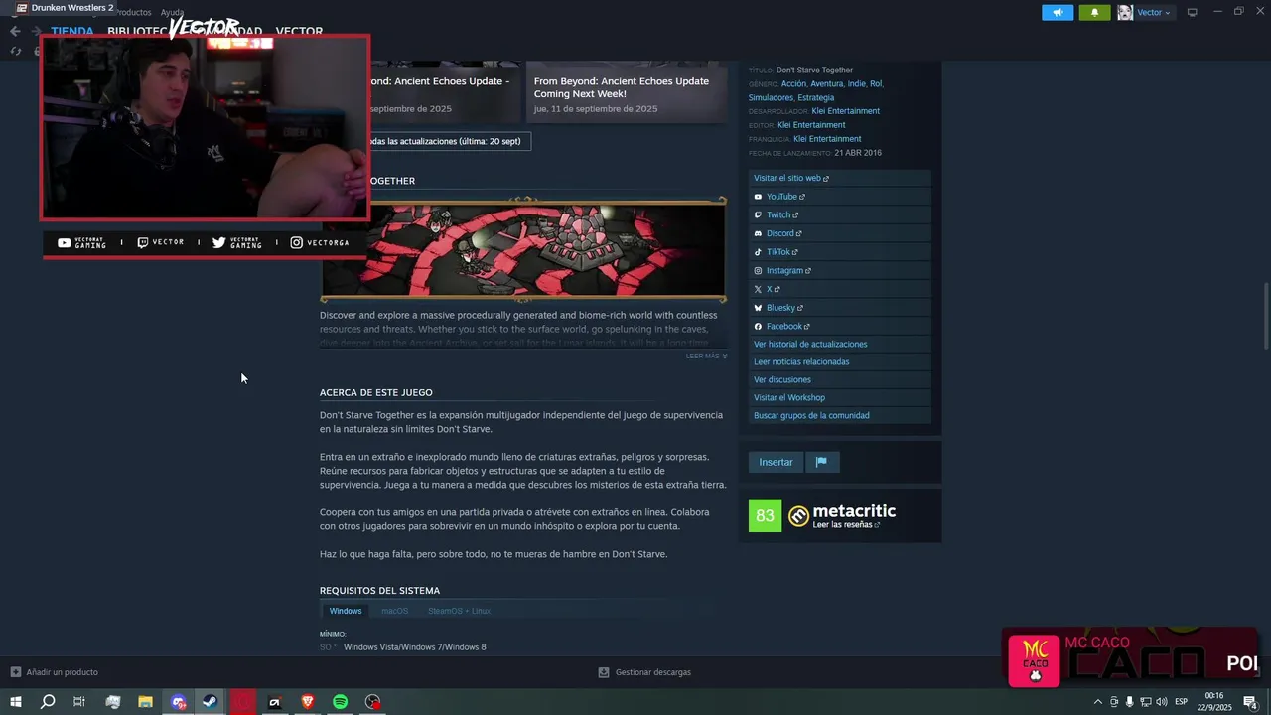
Task: Open the Indie genre link
Action: point(856,84)
